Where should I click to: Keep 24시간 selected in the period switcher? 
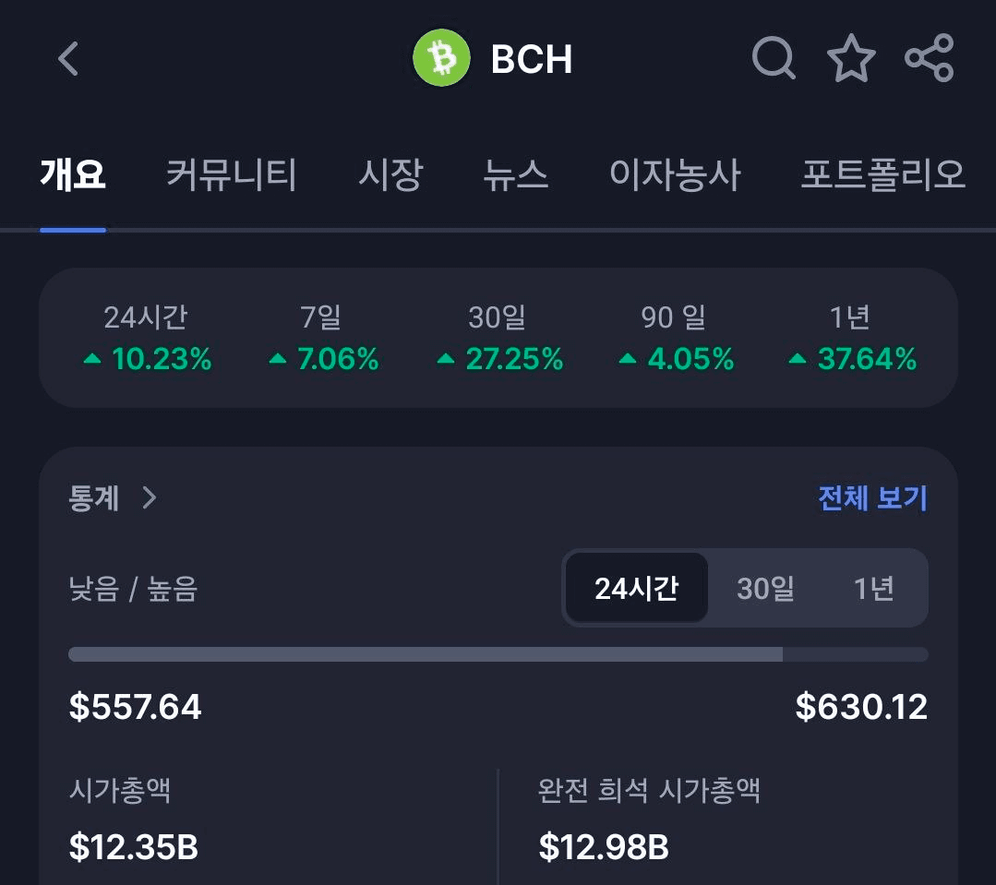click(x=635, y=587)
